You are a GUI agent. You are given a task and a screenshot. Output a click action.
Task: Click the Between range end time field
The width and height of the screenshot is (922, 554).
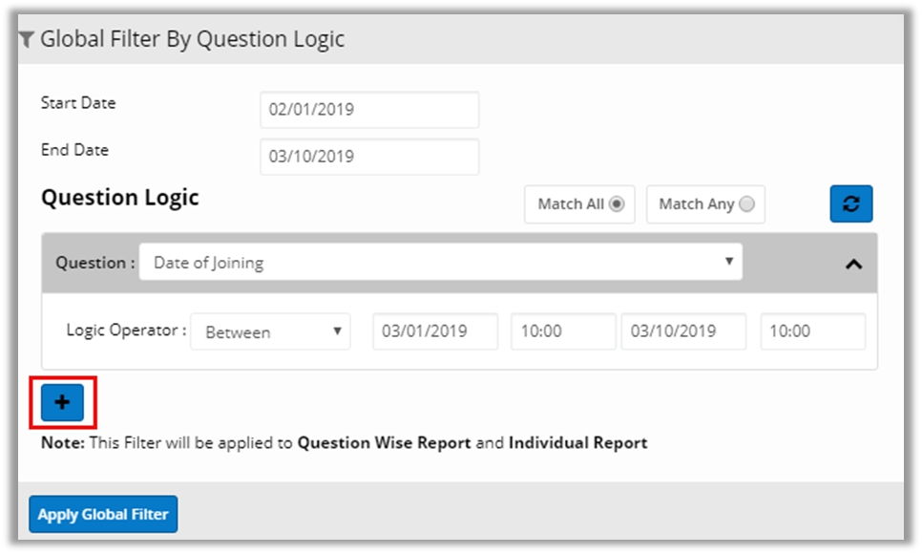point(812,331)
